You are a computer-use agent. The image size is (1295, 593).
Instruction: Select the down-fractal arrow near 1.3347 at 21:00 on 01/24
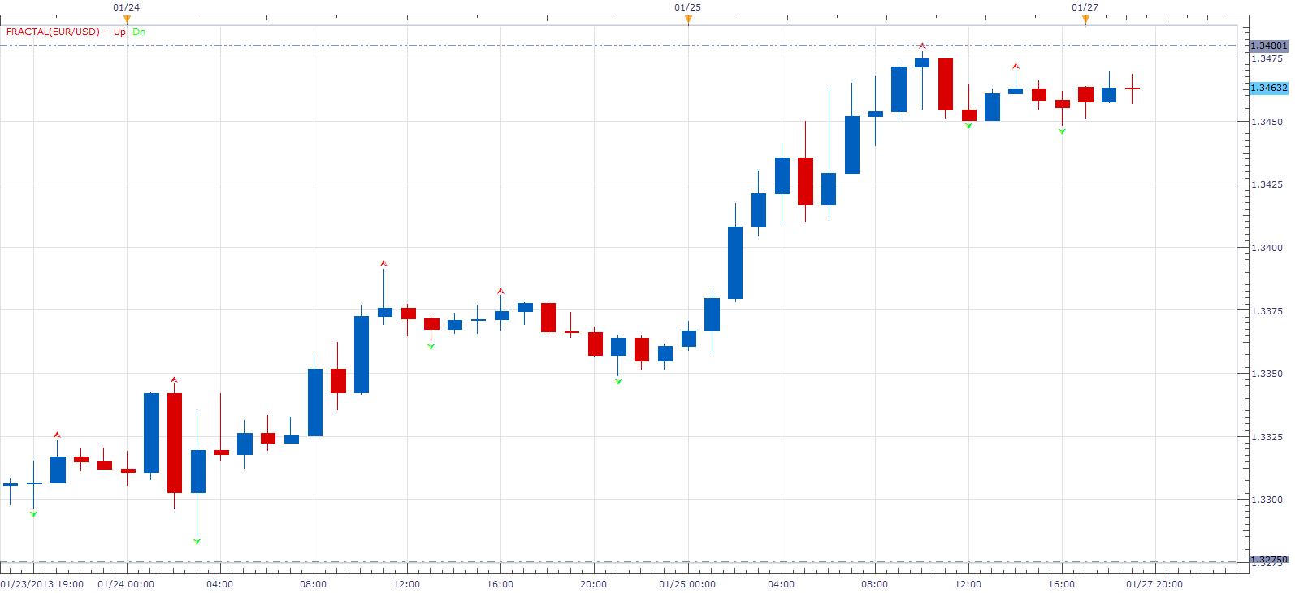pyautogui.click(x=618, y=381)
